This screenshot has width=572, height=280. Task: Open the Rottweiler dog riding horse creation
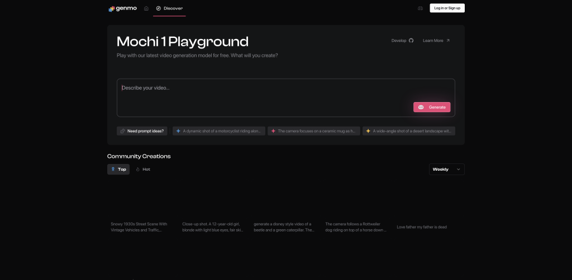[x=356, y=227]
